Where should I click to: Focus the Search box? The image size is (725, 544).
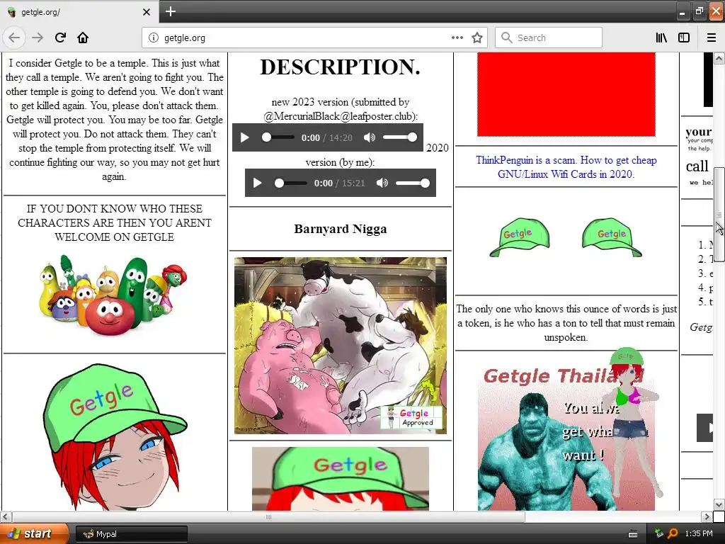click(549, 38)
